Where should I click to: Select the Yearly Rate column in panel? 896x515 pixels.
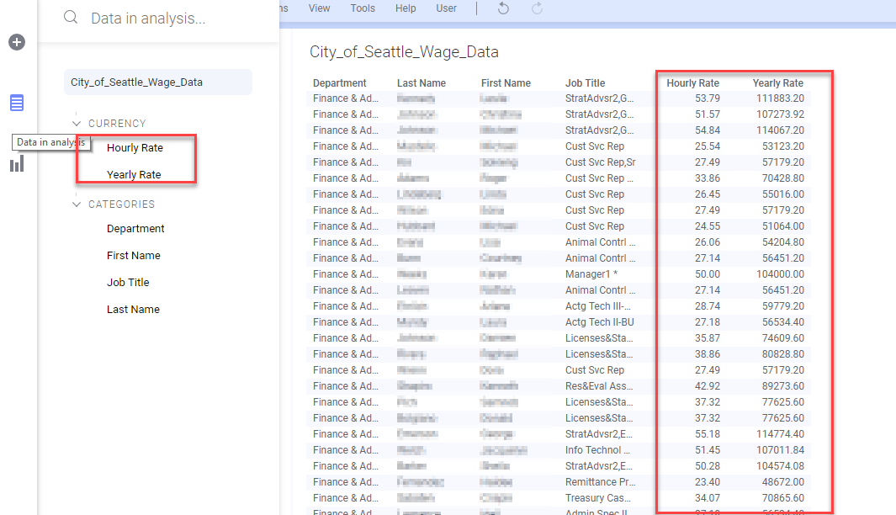tap(134, 175)
